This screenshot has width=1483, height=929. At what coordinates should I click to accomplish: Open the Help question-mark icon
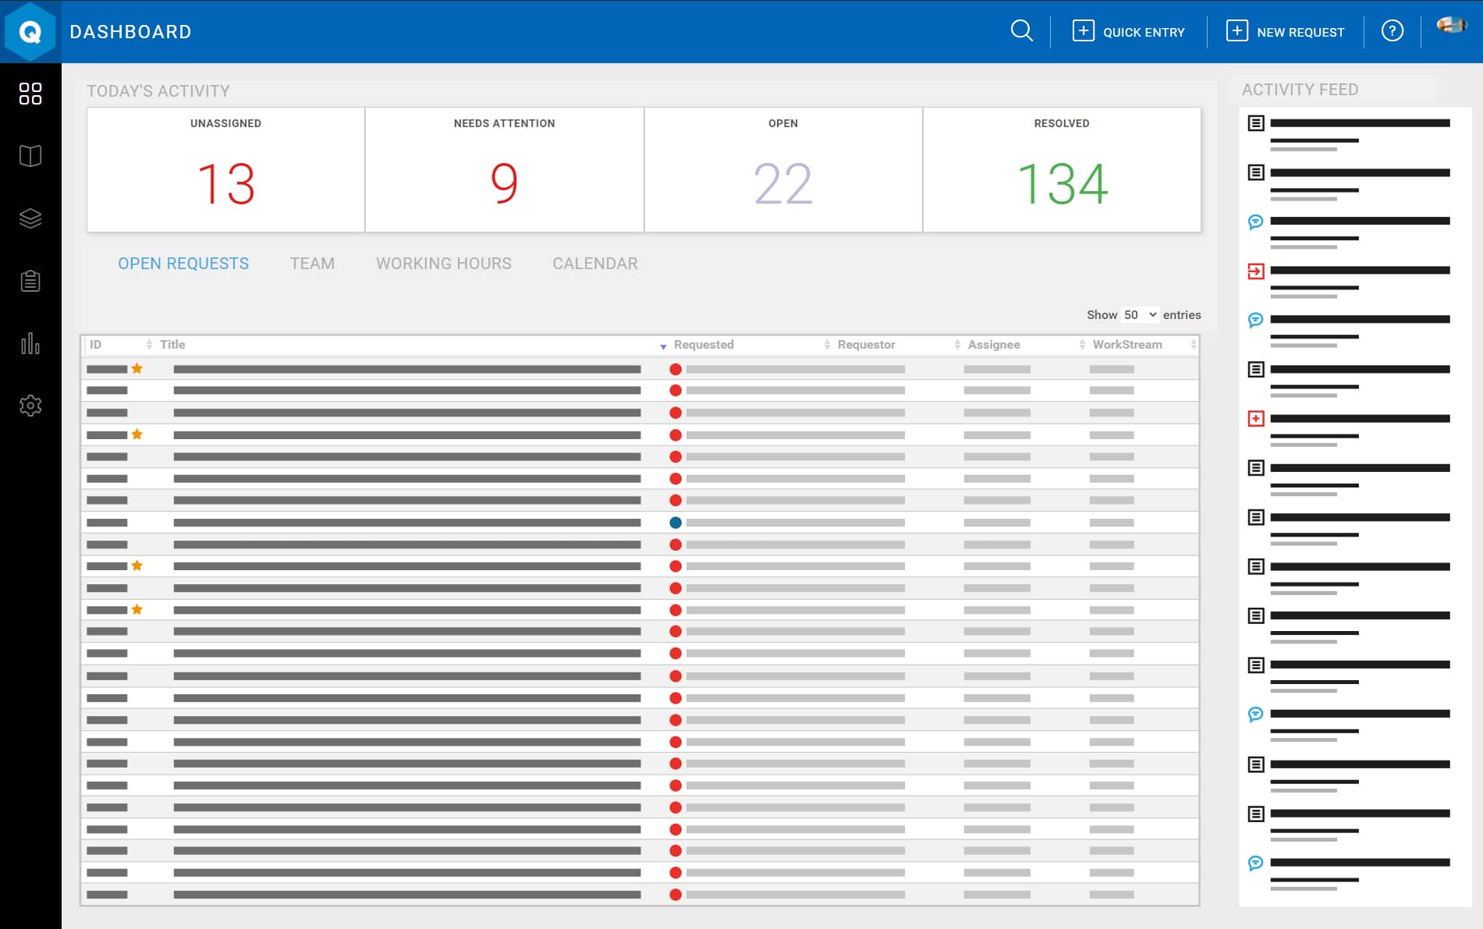pyautogui.click(x=1393, y=30)
